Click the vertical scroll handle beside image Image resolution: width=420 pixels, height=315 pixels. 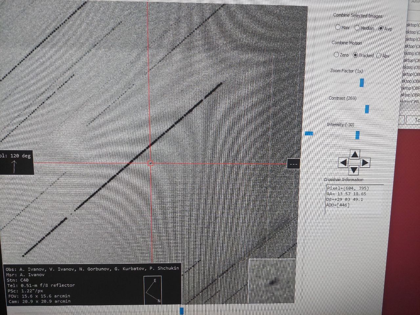[x=309, y=133]
